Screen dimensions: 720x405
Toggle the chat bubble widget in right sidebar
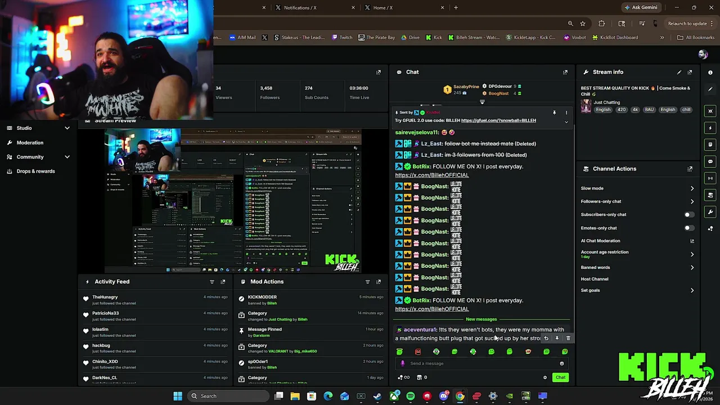[710, 161]
